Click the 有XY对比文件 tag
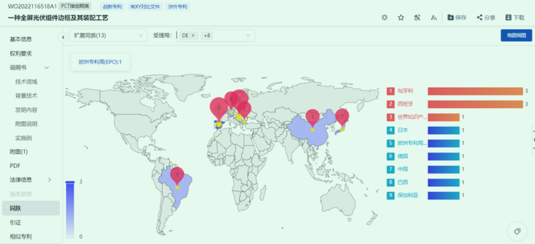 [145, 6]
